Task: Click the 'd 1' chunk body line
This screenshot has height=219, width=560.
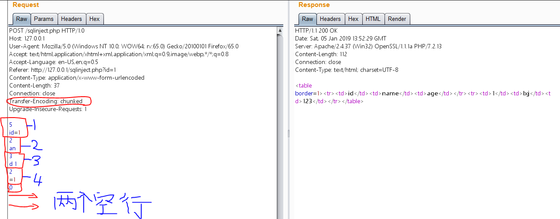Action: coord(13,164)
